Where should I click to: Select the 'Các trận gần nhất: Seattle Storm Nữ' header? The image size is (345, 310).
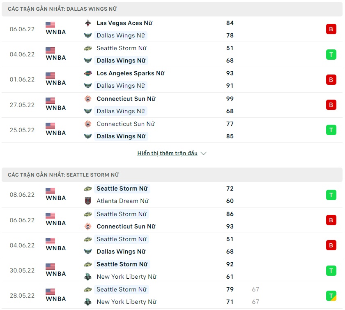coord(63,175)
